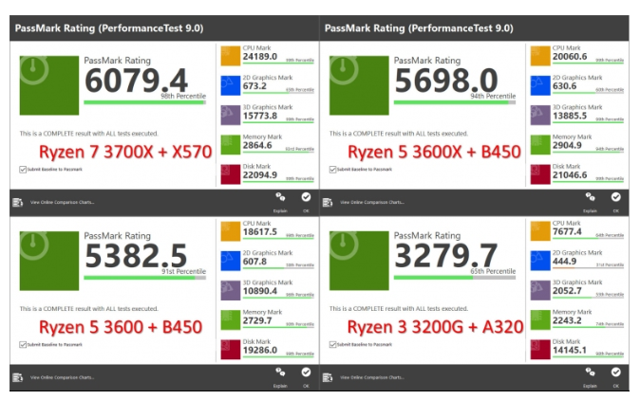640x400 pixels.
Task: Click the 2D Graphics Mark blue icon in Ryzen 7 3700X panel
Action: pyautogui.click(x=230, y=85)
